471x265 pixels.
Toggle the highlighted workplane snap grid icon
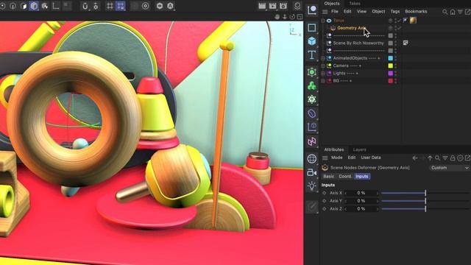coord(121,6)
